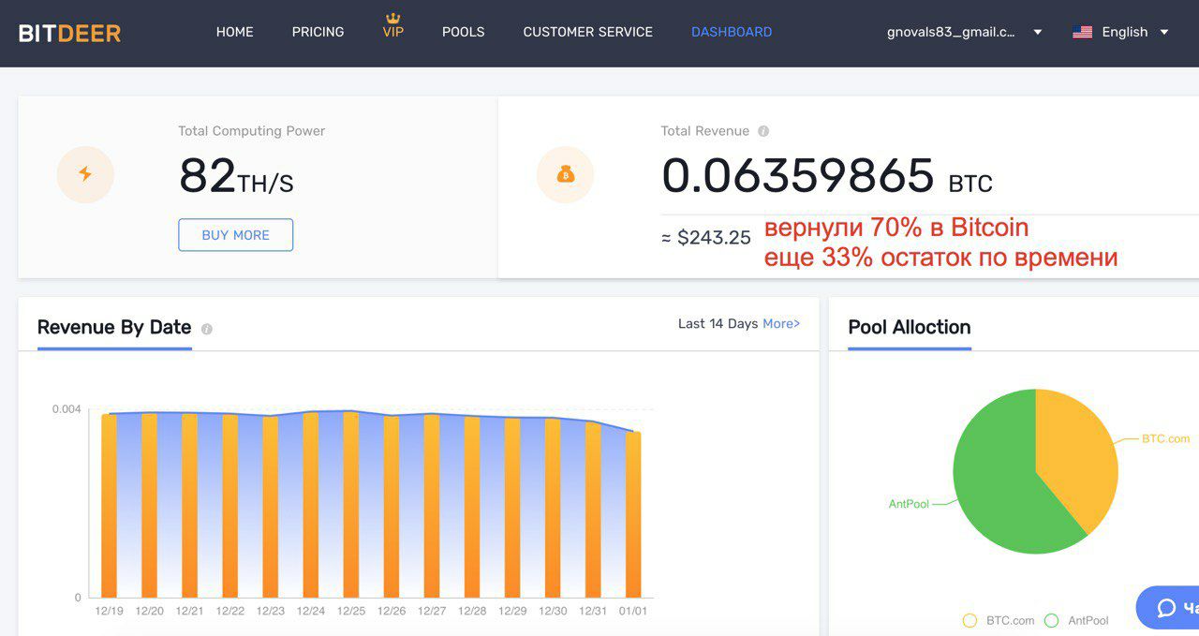
Task: Click the Total Computing Power label
Action: click(x=252, y=131)
